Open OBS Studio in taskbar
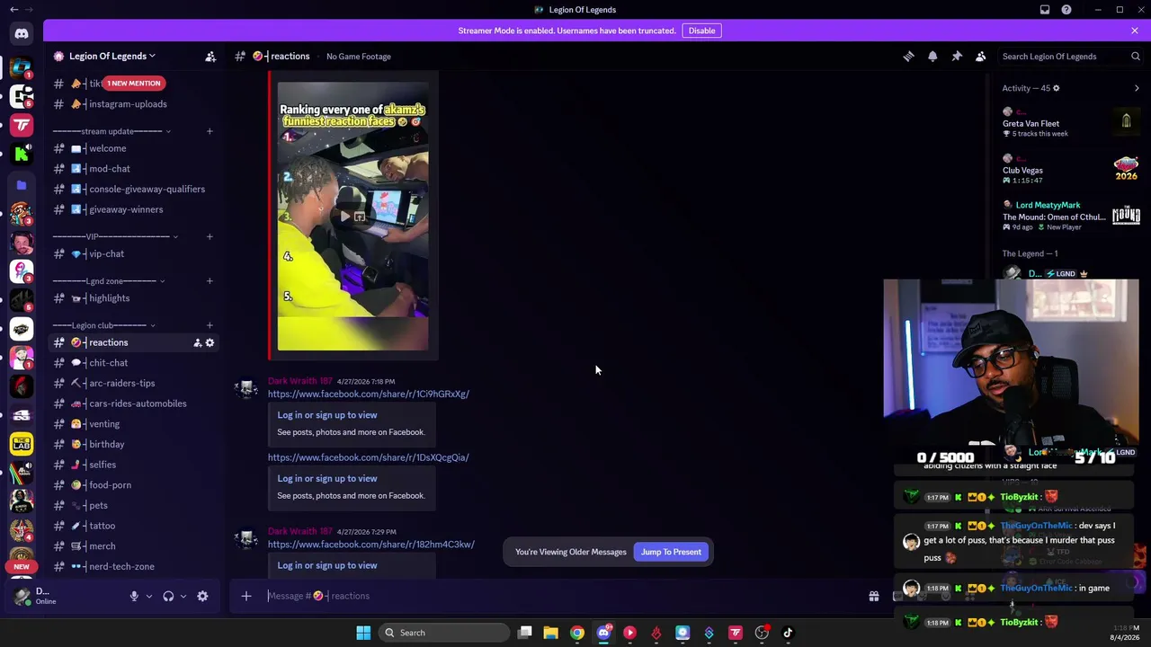 [x=762, y=633]
